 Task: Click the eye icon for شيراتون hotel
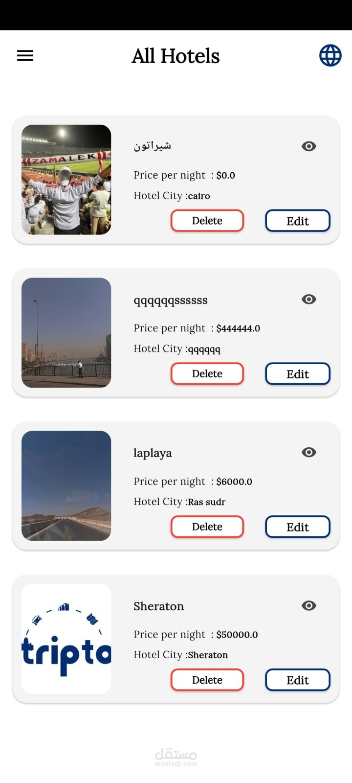[308, 146]
